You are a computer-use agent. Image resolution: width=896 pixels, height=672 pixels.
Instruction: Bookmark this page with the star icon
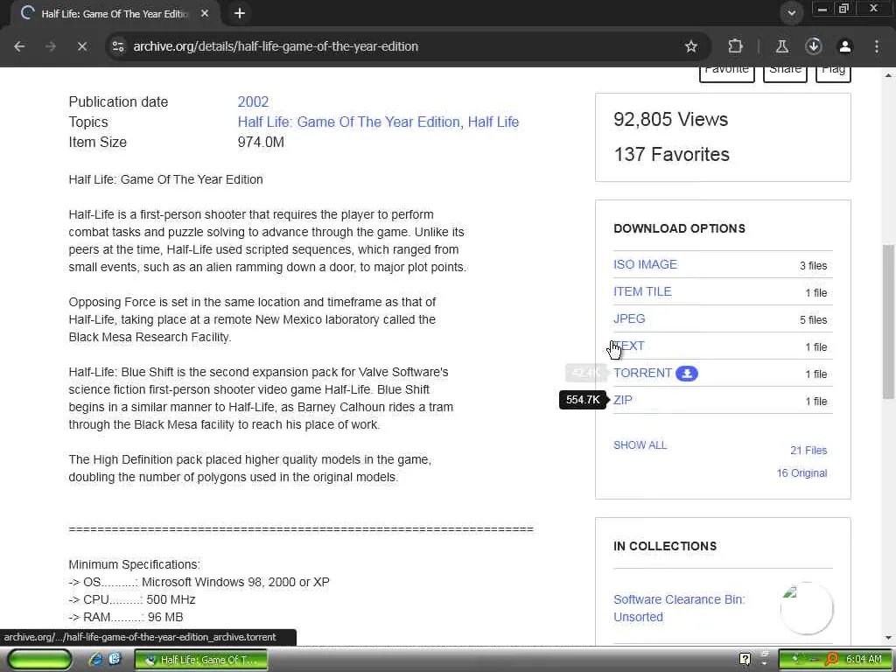coord(691,46)
